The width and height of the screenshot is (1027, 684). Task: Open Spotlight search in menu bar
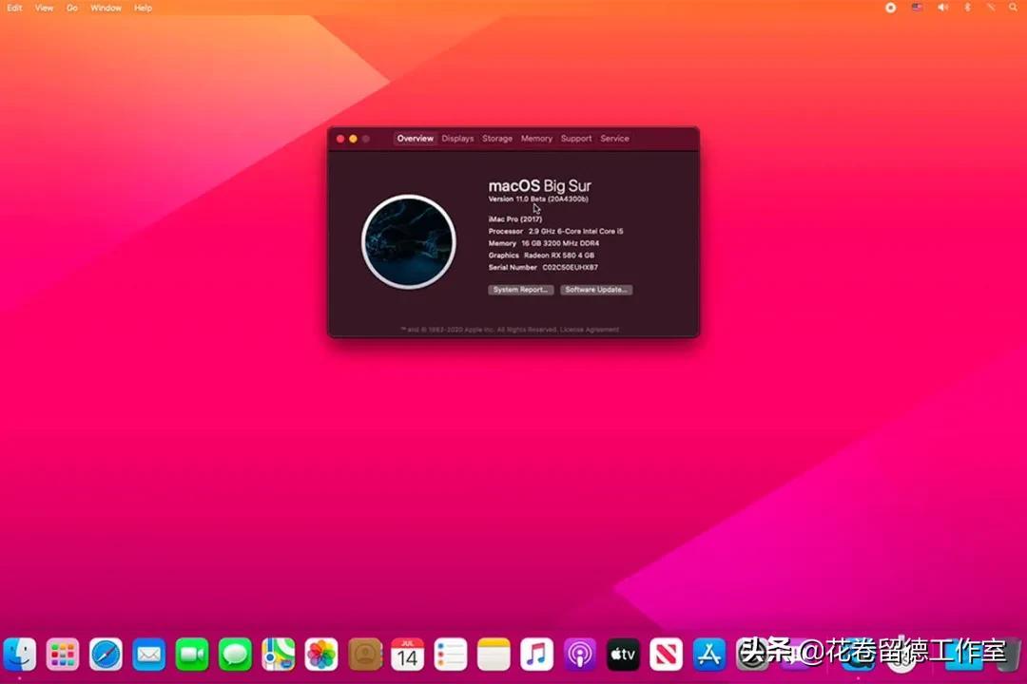click(x=1014, y=8)
